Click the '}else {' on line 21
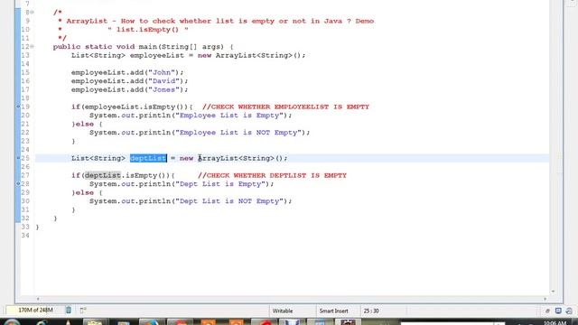Viewport: 578px width, 325px height. point(87,125)
